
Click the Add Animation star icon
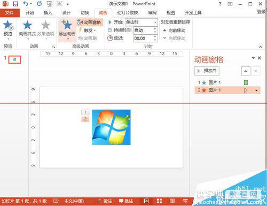(67, 25)
